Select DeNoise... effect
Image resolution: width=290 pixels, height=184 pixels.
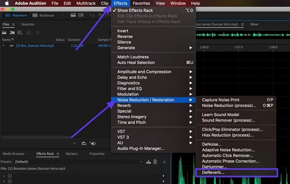236,144
